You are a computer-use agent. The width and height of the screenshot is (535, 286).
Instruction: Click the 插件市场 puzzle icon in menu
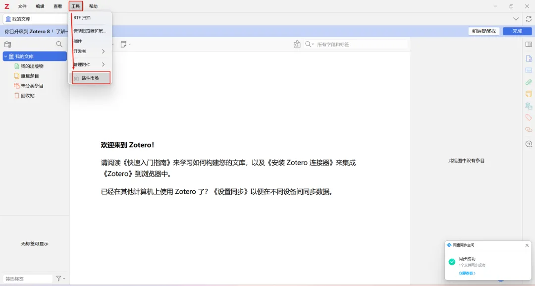[76, 78]
